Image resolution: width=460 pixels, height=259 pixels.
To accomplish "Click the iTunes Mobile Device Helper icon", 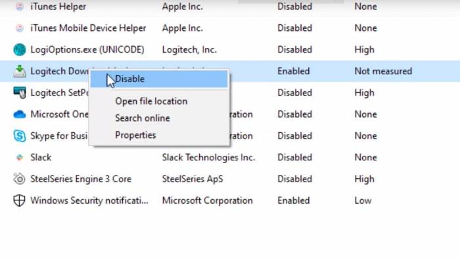I will (x=19, y=28).
